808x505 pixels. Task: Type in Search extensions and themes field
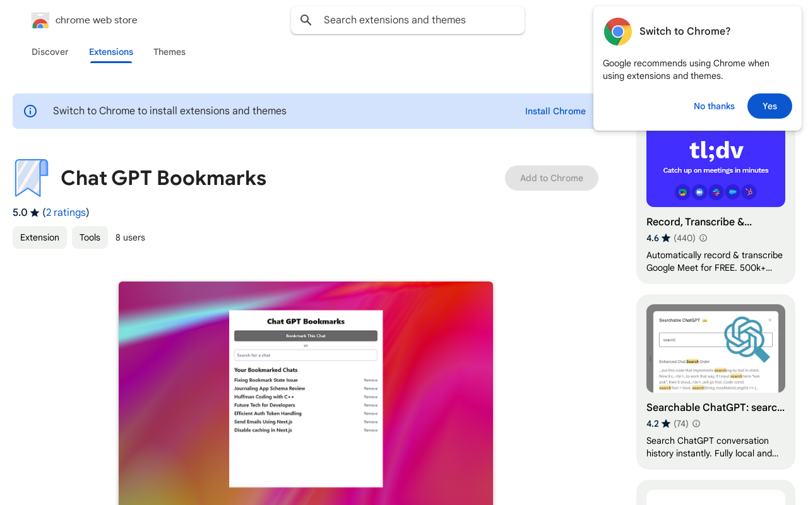pyautogui.click(x=417, y=20)
